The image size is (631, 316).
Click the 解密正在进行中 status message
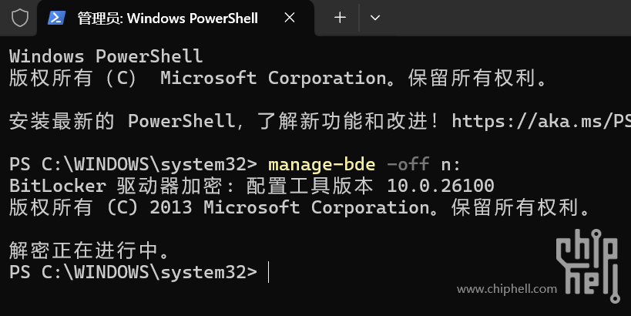point(89,250)
